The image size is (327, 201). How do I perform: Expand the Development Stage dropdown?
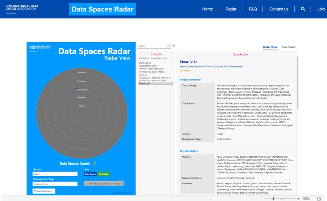pyautogui.click(x=55, y=184)
